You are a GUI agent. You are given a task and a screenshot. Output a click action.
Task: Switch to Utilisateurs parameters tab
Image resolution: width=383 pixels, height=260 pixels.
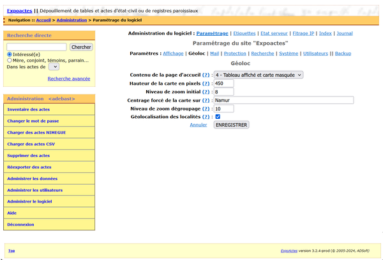pos(315,53)
